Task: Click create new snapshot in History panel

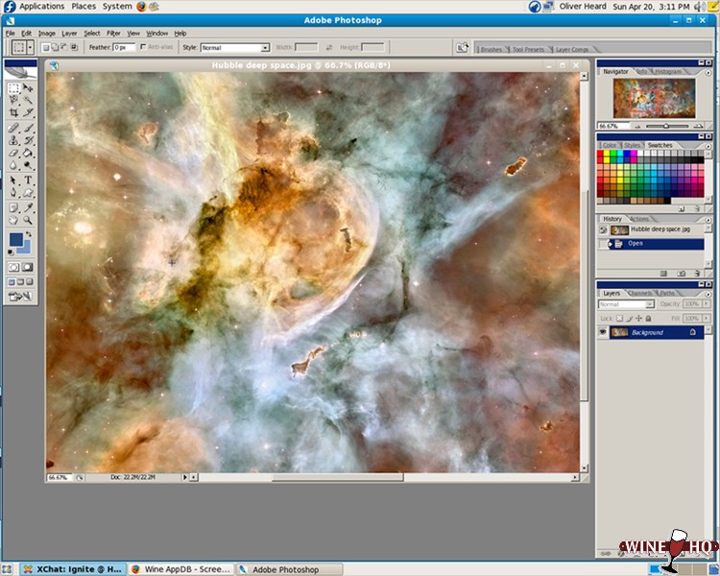Action: tap(681, 274)
